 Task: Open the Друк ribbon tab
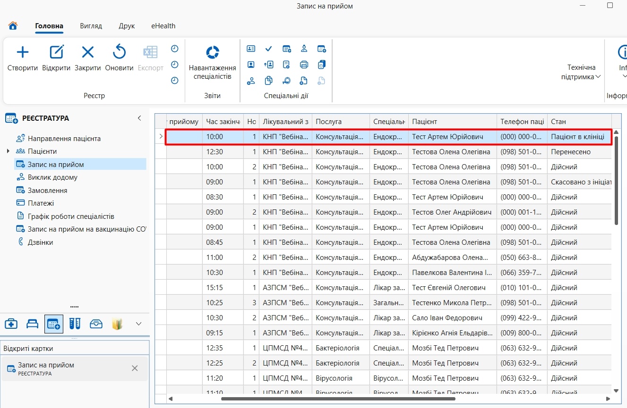127,26
